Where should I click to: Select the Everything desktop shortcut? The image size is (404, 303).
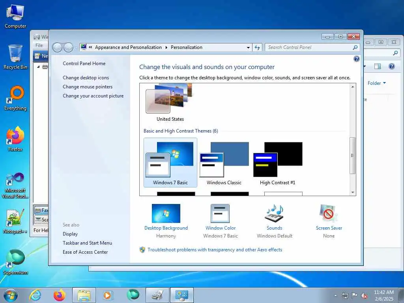[x=15, y=98]
